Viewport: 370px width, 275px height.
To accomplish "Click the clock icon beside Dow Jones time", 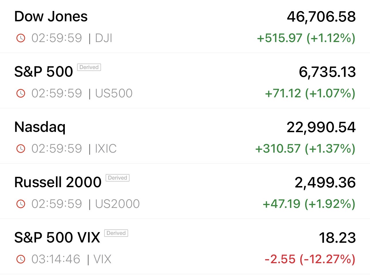I will point(21,38).
